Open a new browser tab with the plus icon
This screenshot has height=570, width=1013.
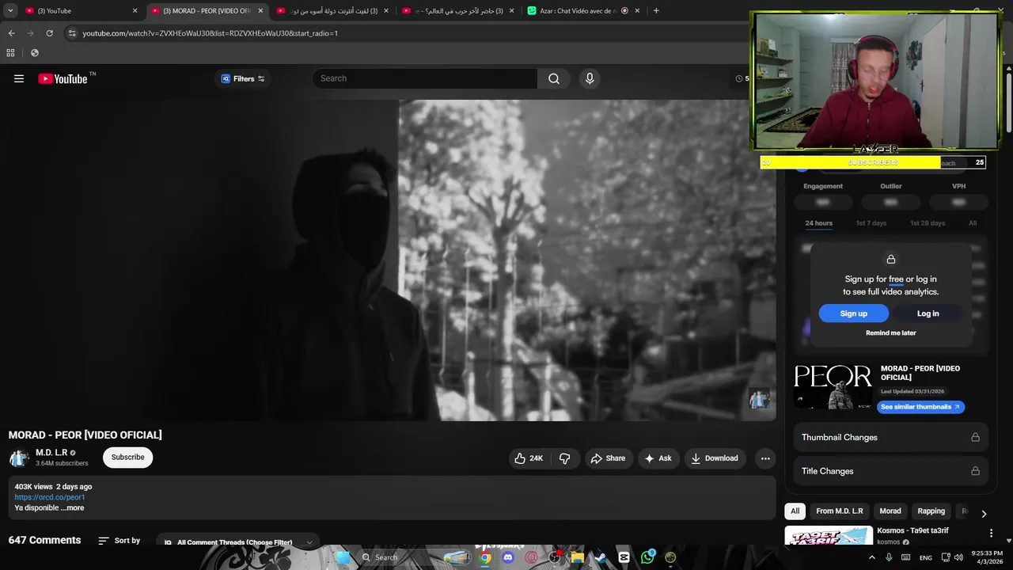click(x=656, y=11)
